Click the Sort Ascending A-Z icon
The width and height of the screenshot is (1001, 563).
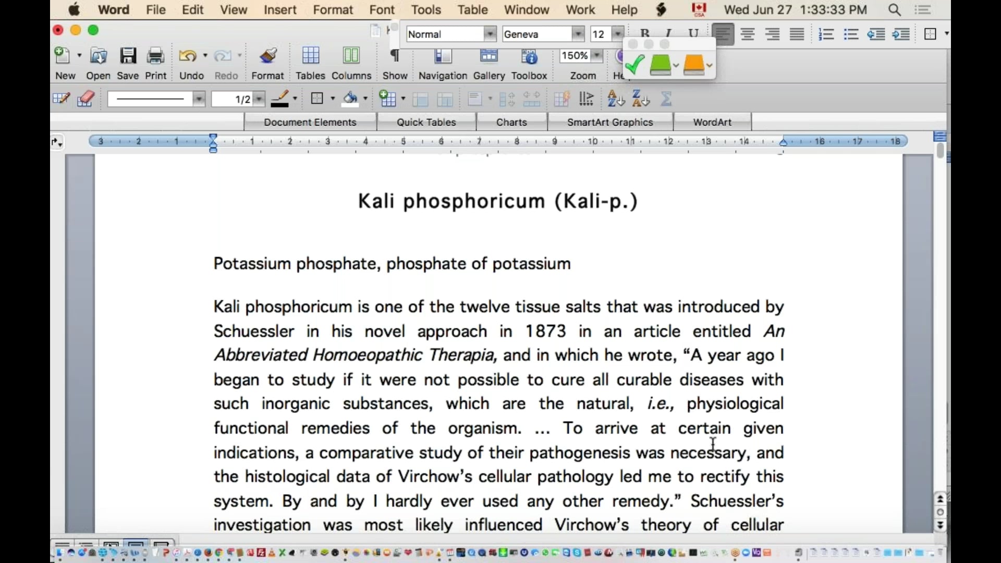click(616, 99)
